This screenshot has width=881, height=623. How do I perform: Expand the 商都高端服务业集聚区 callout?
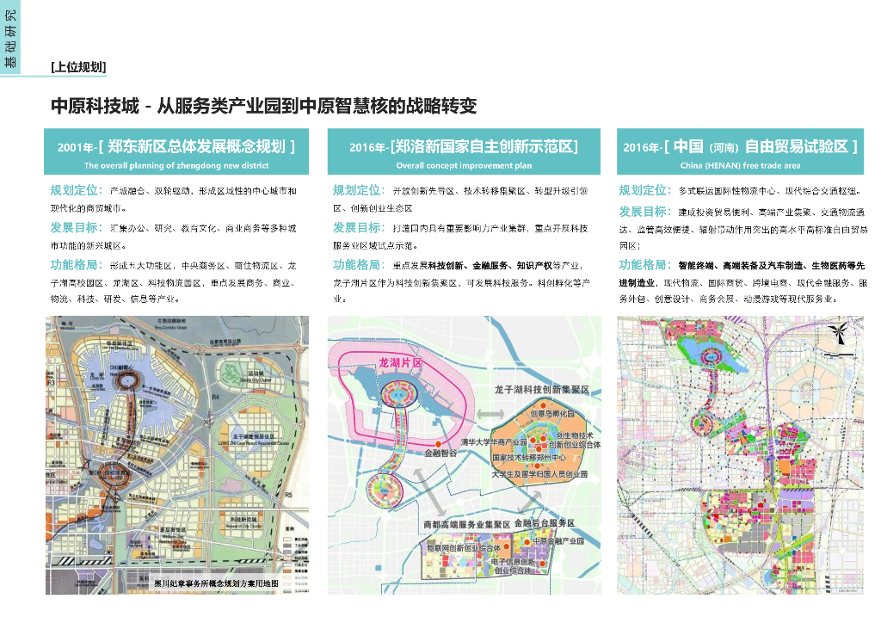465,523
